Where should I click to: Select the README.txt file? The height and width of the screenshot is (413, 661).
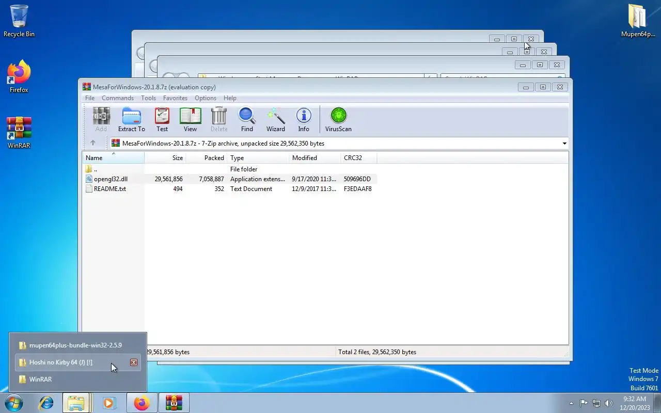tap(230, 189)
